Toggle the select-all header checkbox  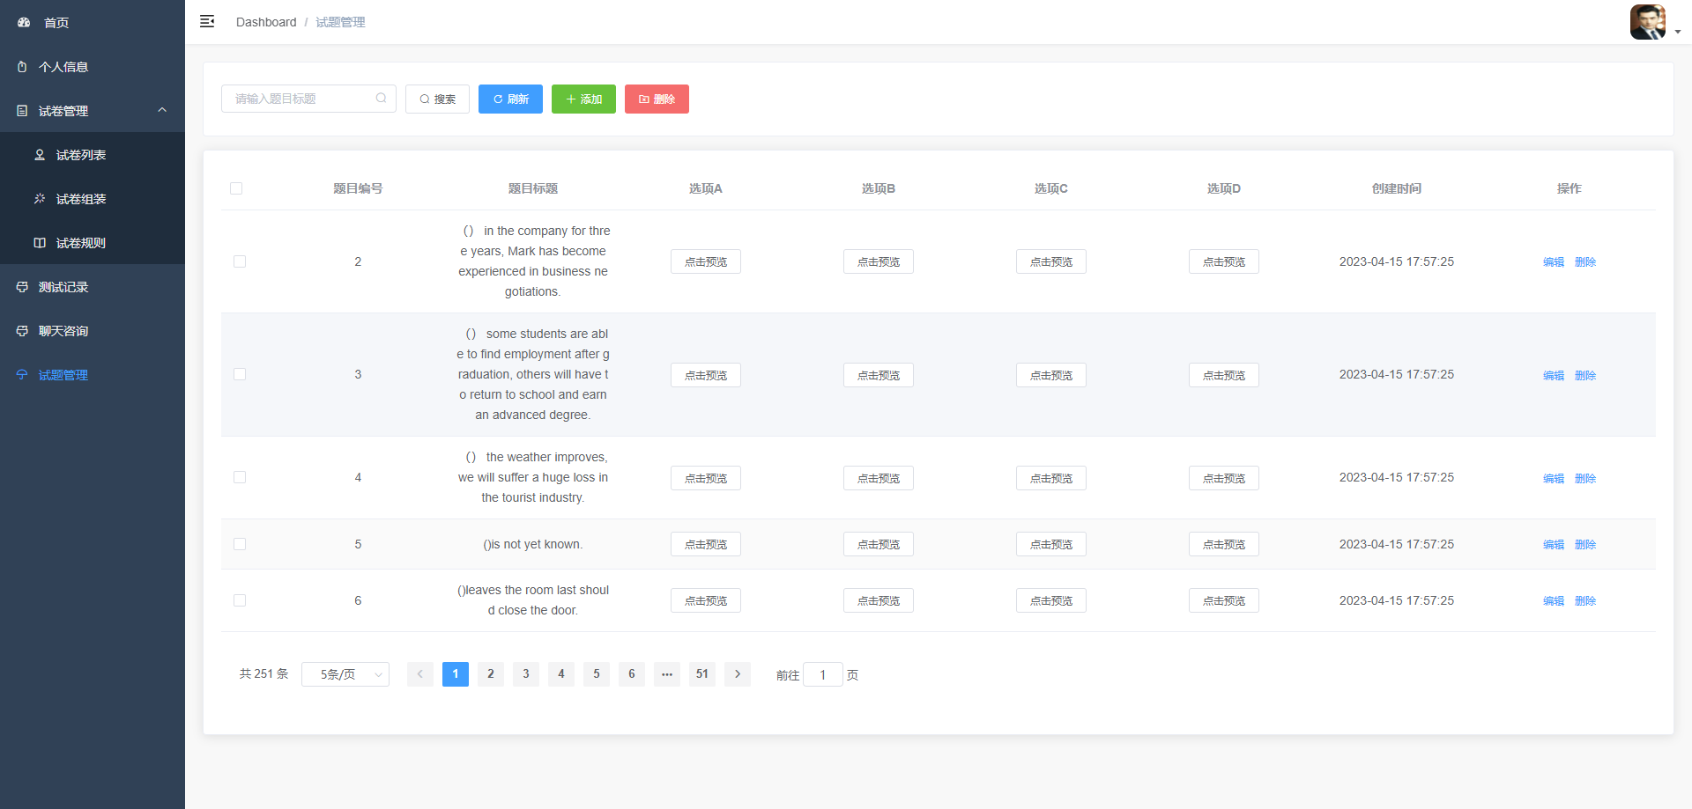tap(236, 188)
